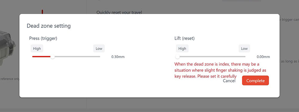299x112 pixels.
Task: Click the Lift reset slider track
Action: 211,57
